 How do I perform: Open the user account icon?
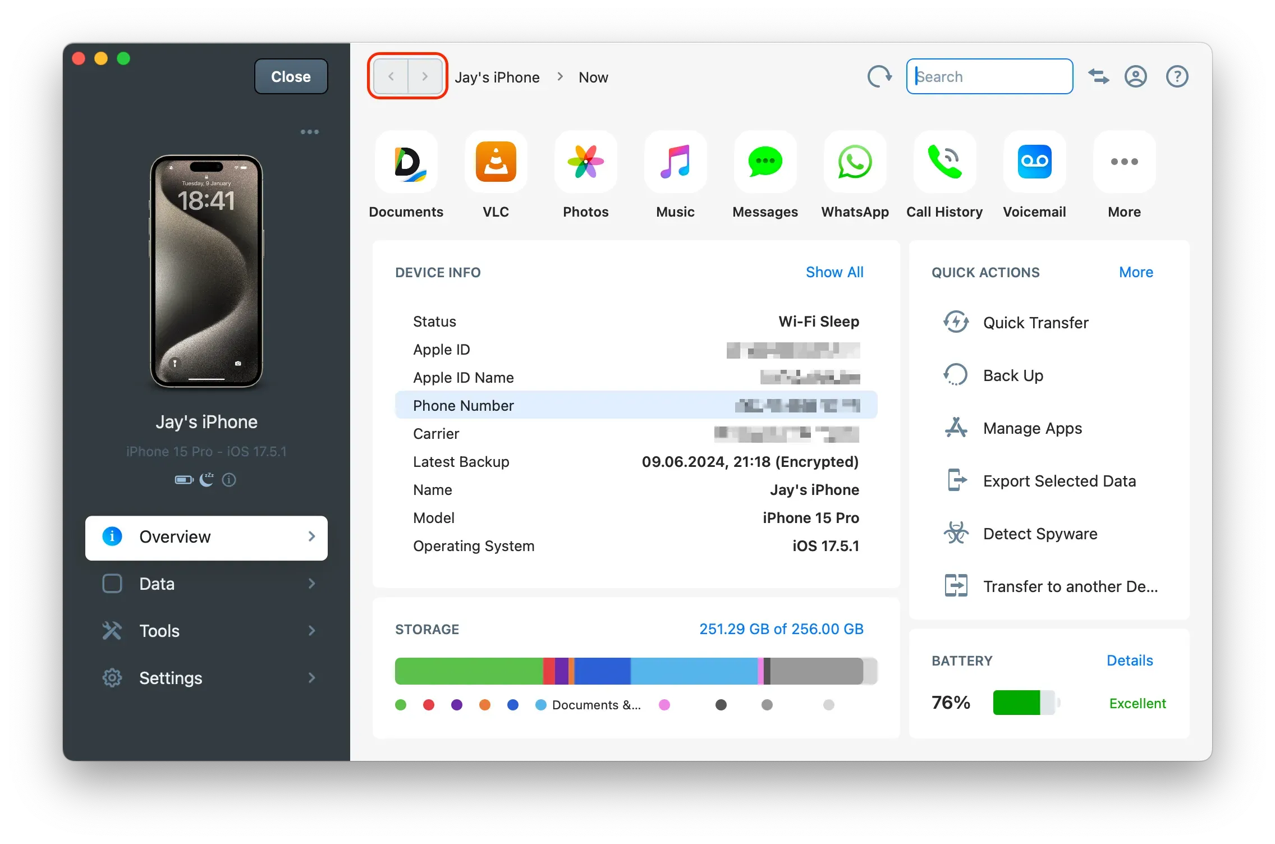coord(1135,76)
